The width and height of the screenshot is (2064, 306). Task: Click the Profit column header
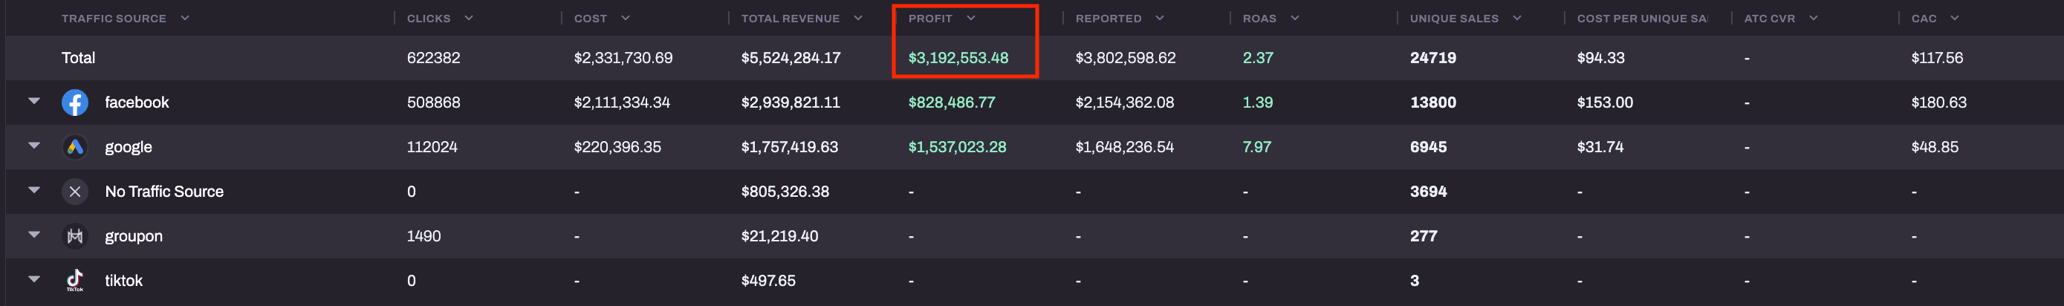point(930,19)
